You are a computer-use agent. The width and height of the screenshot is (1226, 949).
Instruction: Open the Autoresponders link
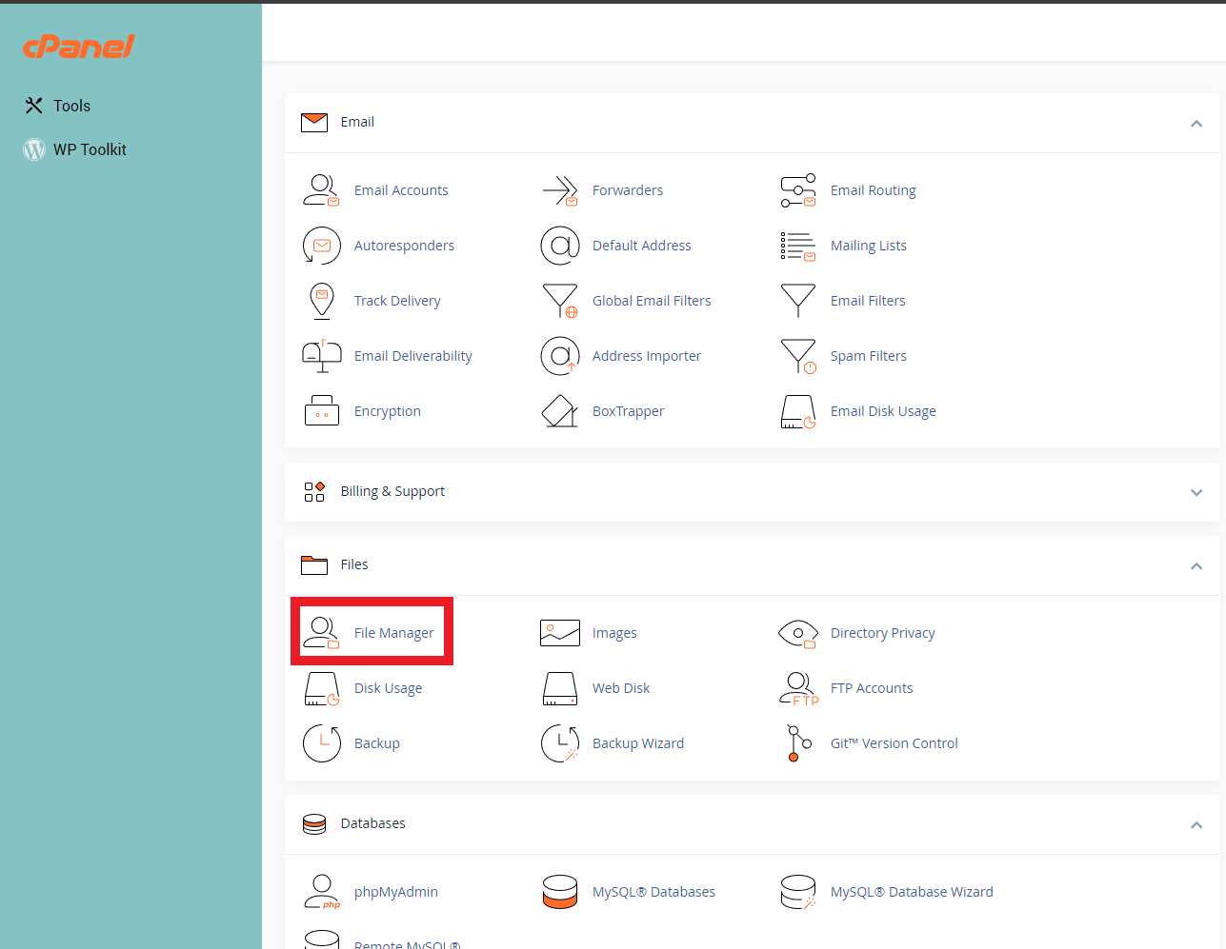[x=404, y=246]
